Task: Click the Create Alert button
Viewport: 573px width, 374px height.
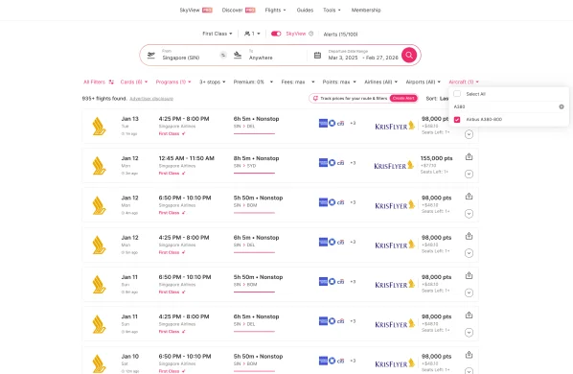Action: [403, 99]
